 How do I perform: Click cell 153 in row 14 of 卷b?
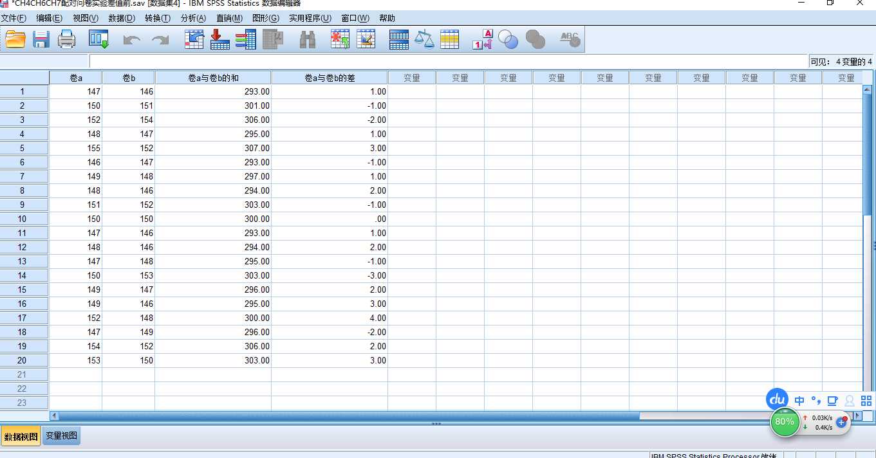tap(129, 275)
